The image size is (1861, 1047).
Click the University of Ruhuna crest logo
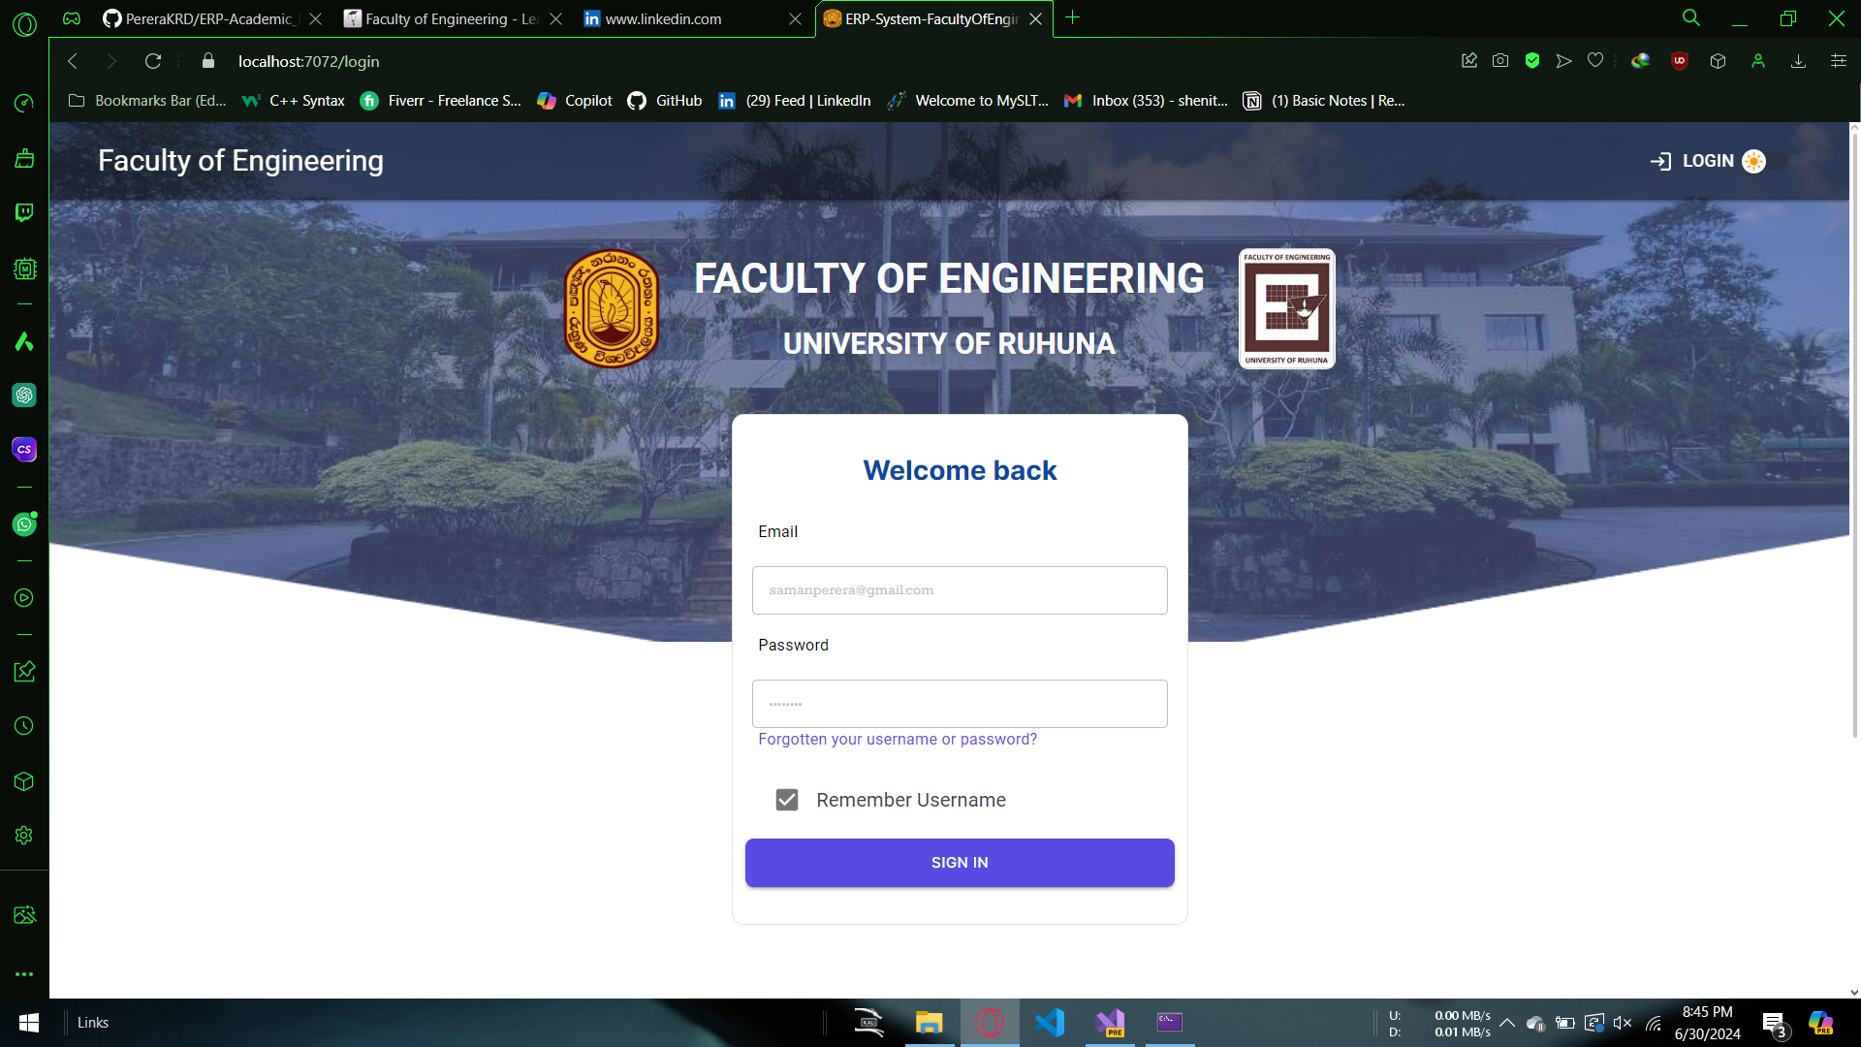[612, 308]
